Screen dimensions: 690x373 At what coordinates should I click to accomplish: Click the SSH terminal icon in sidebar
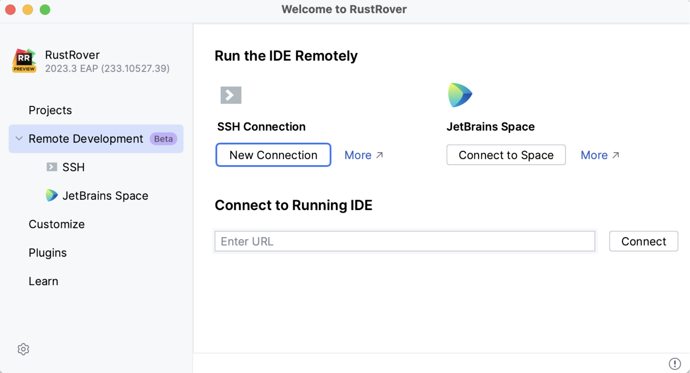coord(52,167)
